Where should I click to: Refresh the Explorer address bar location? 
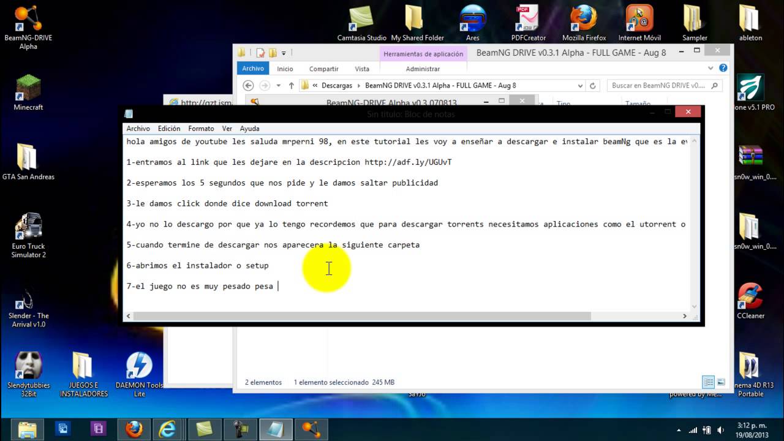[x=592, y=86]
